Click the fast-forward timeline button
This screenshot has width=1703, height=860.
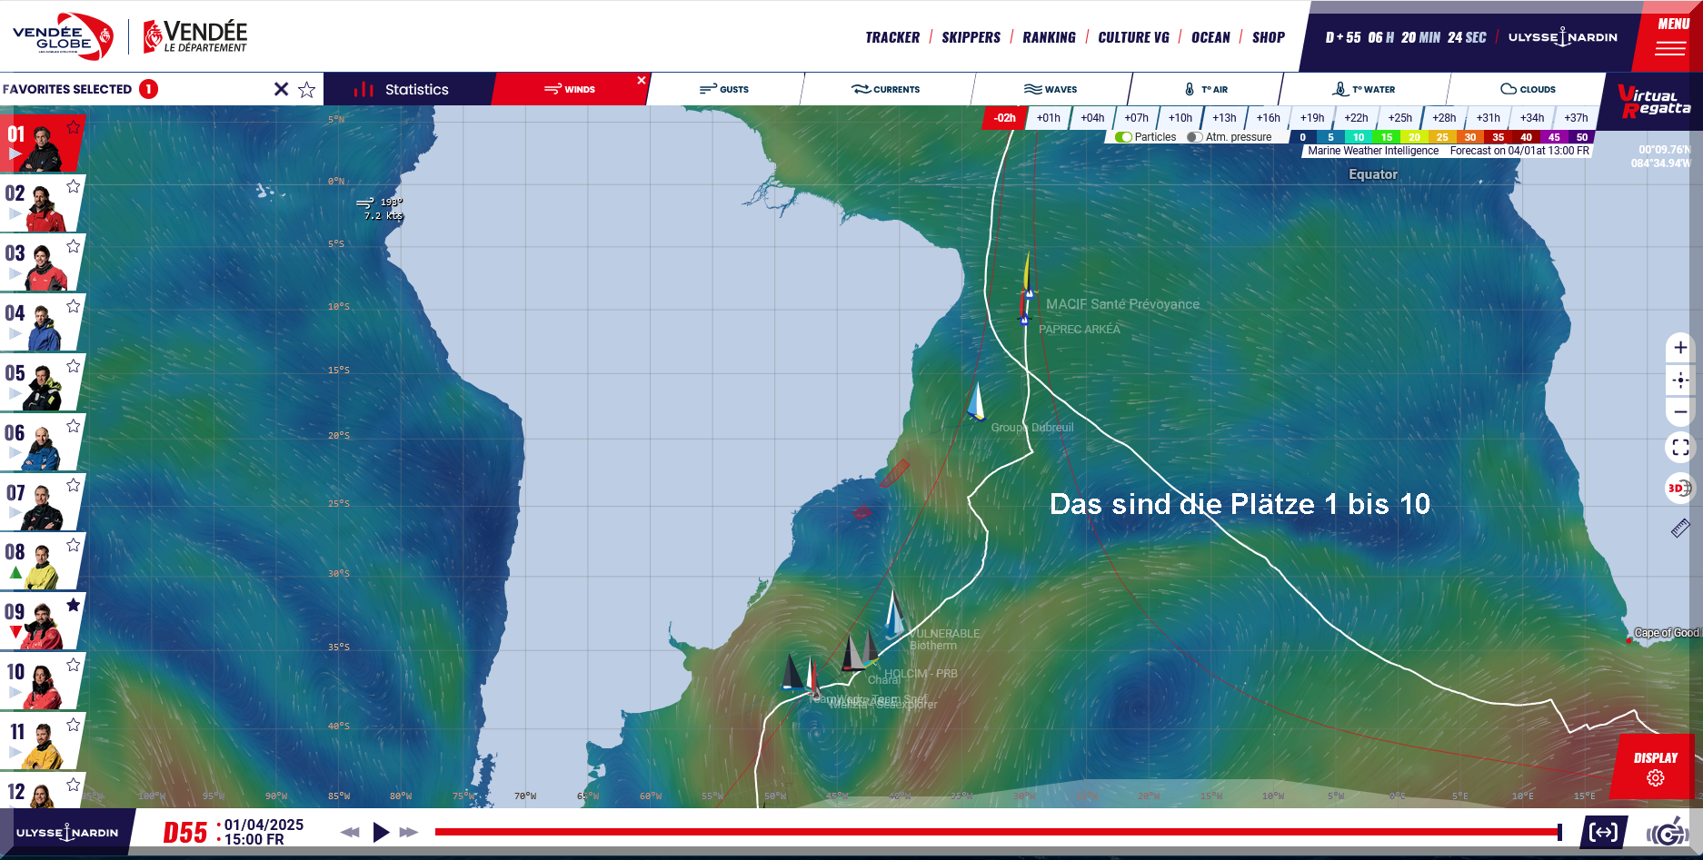click(409, 832)
